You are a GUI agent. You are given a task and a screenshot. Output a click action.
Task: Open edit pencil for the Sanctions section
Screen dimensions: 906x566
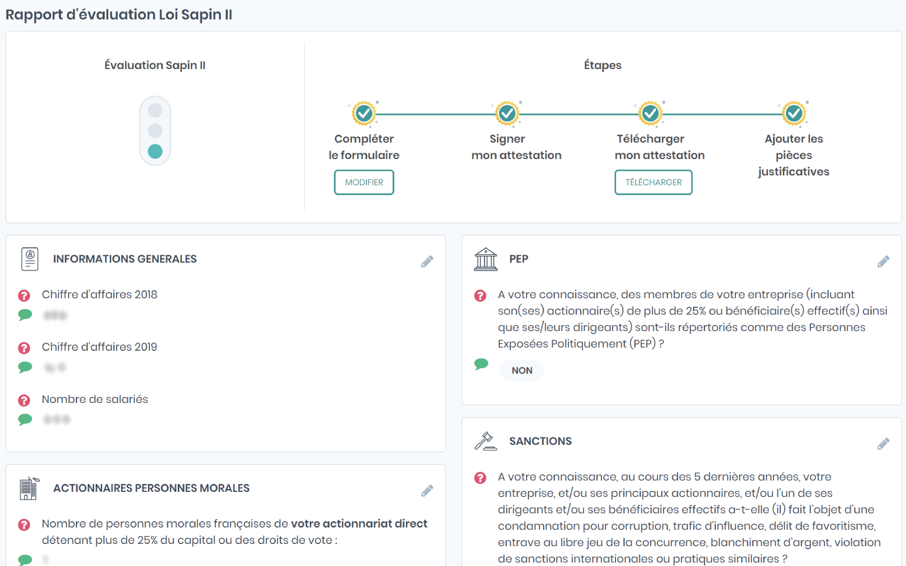click(x=883, y=444)
